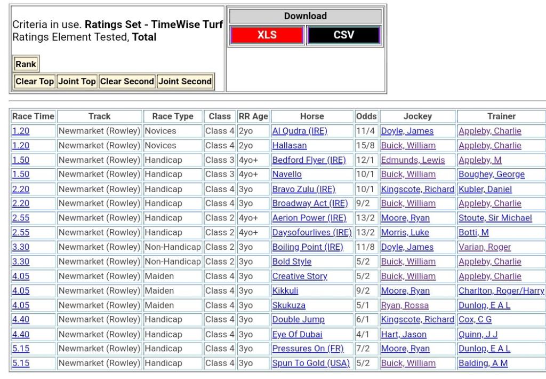View Bedford Flyer (IRE) horse details
The height and width of the screenshot is (379, 546).
(309, 160)
